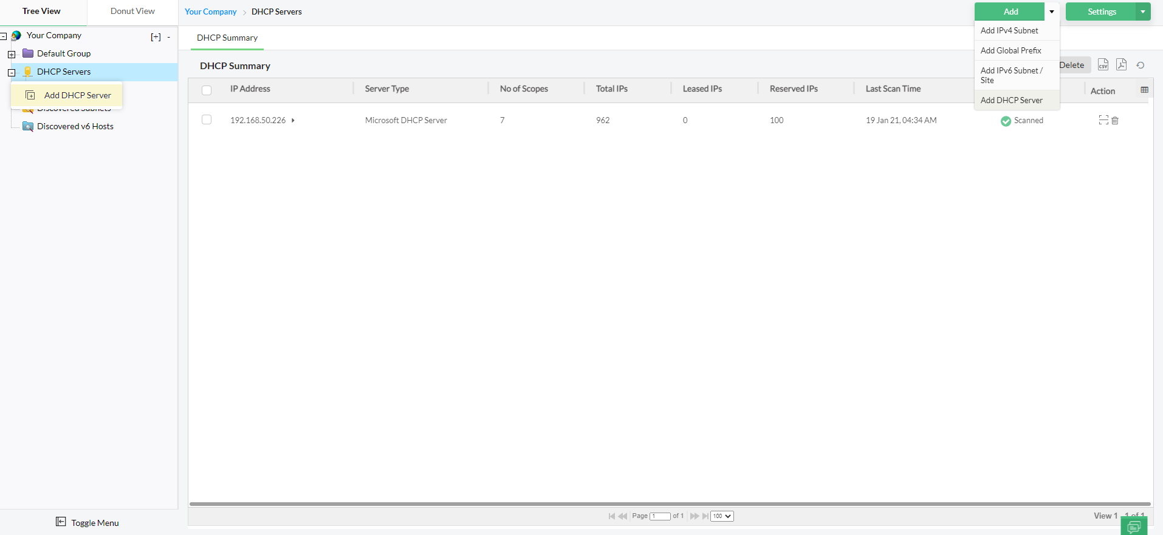The width and height of the screenshot is (1163, 535).
Task: Export DHCP summary as PDF
Action: click(1121, 64)
